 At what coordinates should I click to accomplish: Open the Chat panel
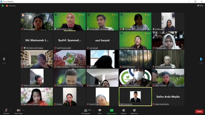(x=100, y=111)
